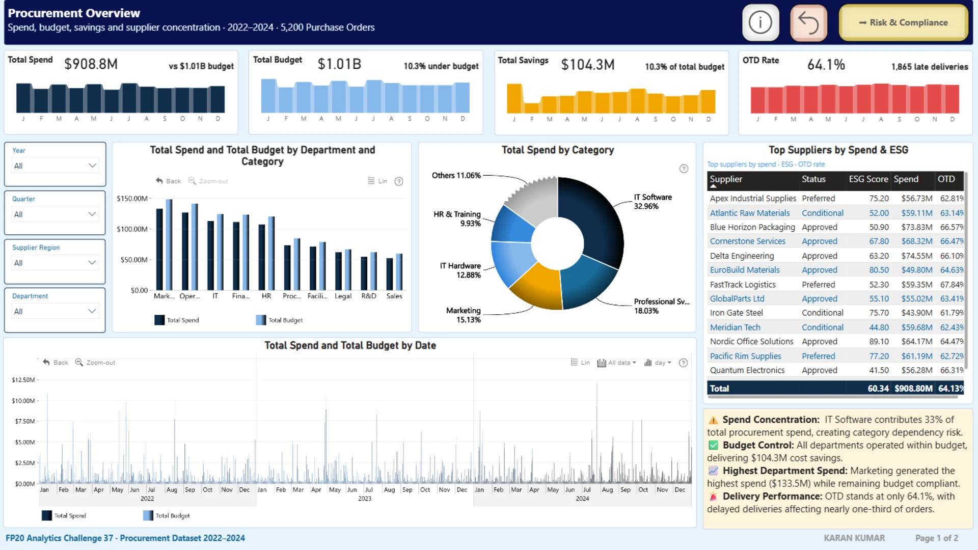Open help icon on the category donut chart
Screen dimensions: 978x550
(684, 169)
